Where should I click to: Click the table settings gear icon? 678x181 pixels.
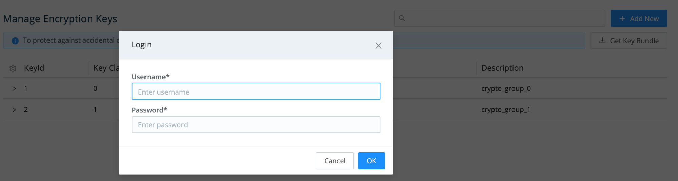pyautogui.click(x=13, y=69)
